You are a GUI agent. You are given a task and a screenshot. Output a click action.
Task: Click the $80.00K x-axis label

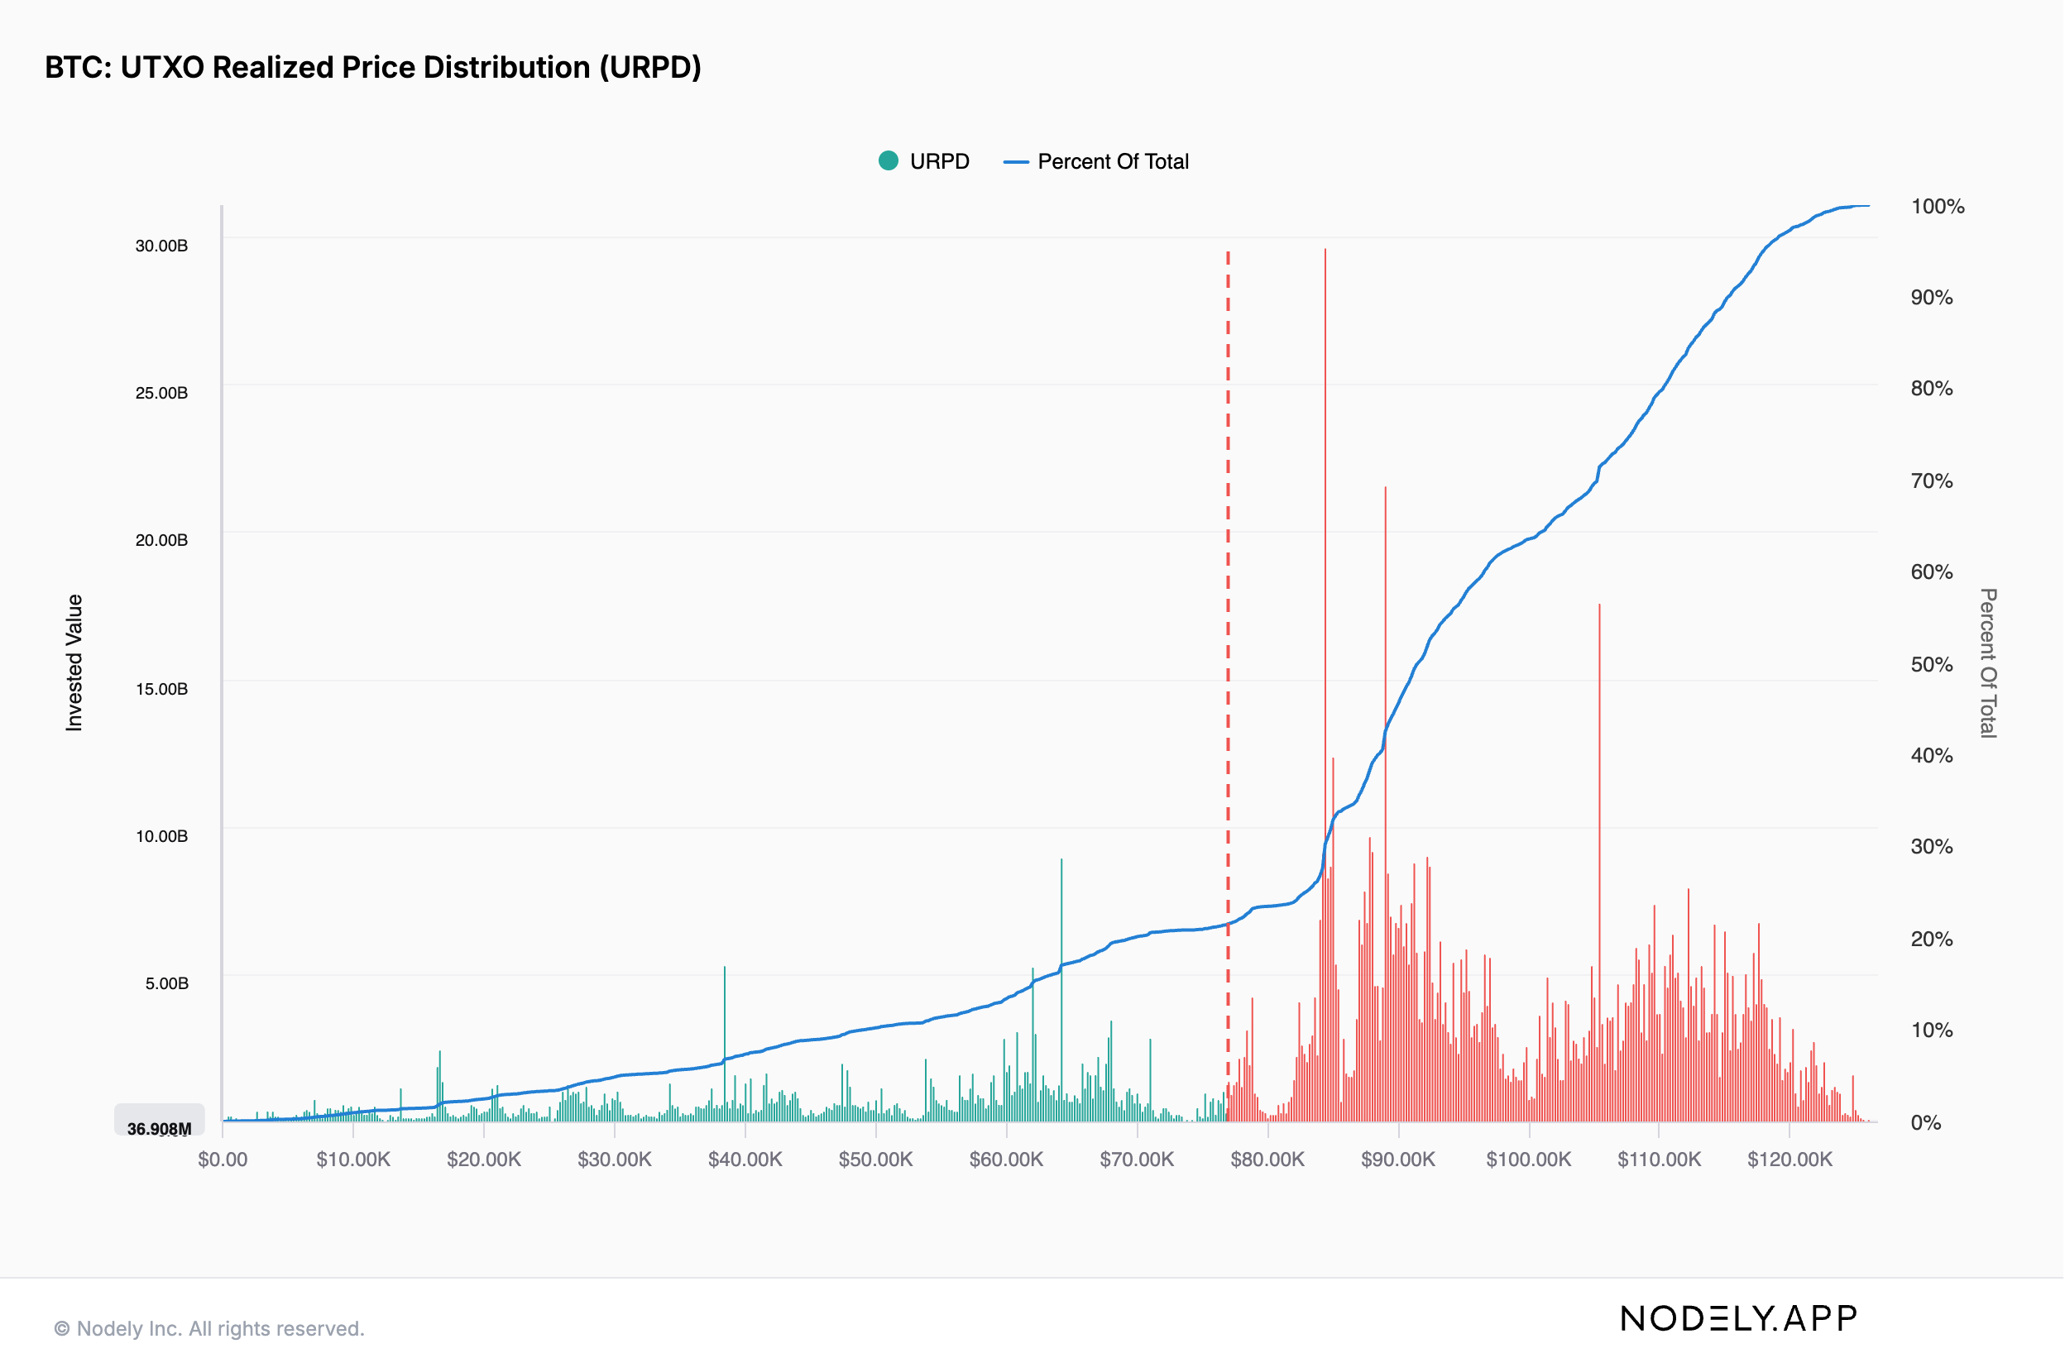[x=1267, y=1160]
